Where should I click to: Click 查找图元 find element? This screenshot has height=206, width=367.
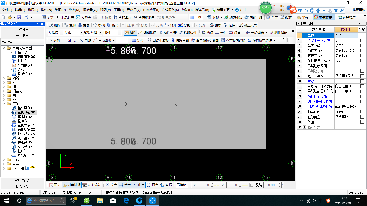tap(122, 17)
